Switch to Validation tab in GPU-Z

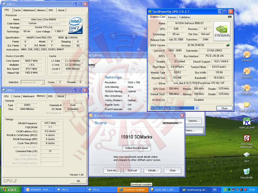pos(184,17)
